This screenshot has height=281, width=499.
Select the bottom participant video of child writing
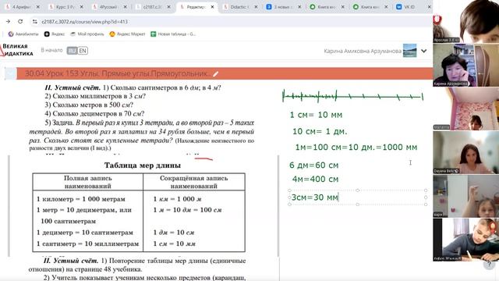click(x=466, y=240)
